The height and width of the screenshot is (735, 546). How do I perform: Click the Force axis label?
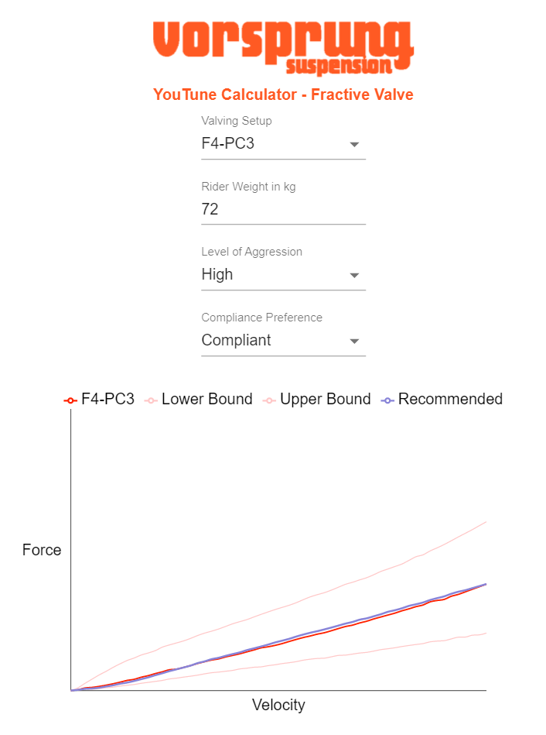tap(42, 550)
